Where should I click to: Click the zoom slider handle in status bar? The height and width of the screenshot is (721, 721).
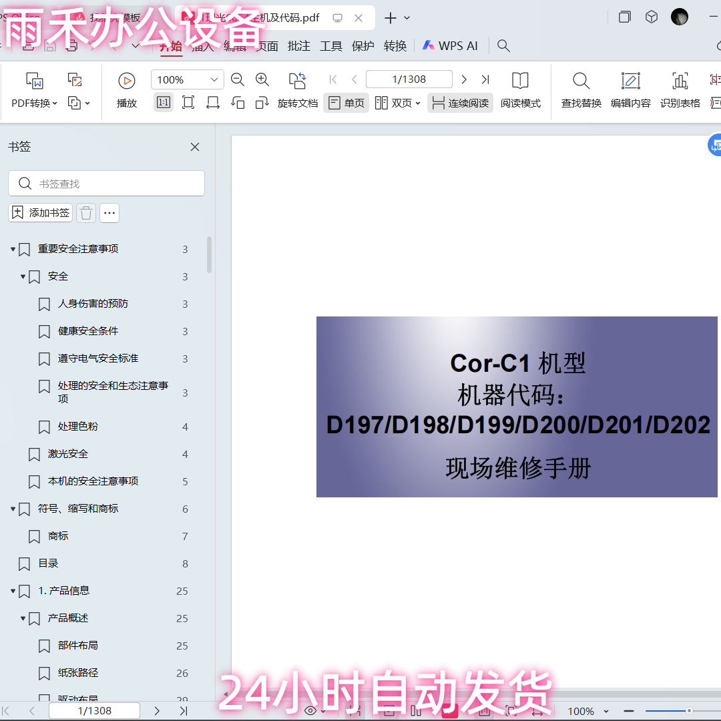coord(689,711)
